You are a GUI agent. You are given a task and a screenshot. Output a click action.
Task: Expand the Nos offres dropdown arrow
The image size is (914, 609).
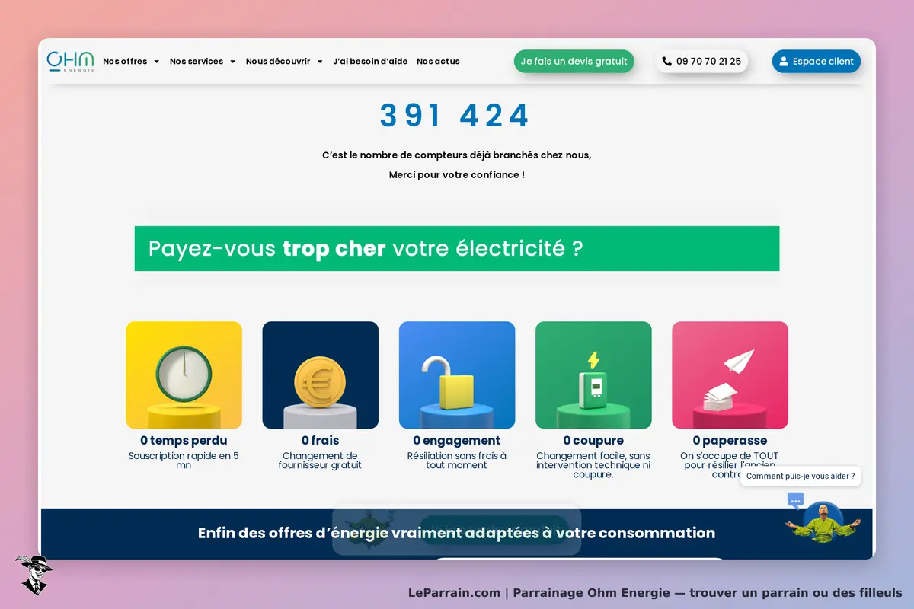coord(156,62)
